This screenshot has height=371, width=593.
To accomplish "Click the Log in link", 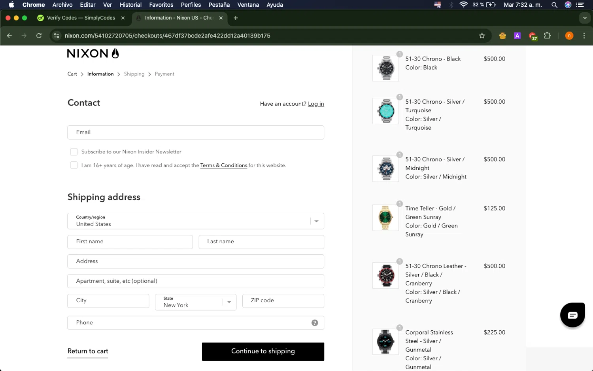I will (x=316, y=104).
